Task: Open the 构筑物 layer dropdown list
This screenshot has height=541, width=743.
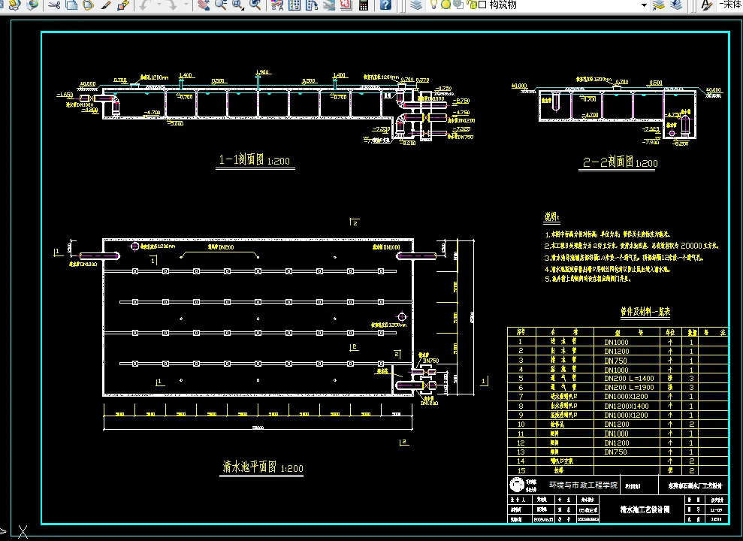Action: click(x=644, y=5)
